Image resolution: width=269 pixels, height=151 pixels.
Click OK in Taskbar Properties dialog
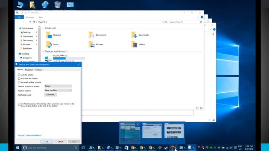tap(47, 142)
